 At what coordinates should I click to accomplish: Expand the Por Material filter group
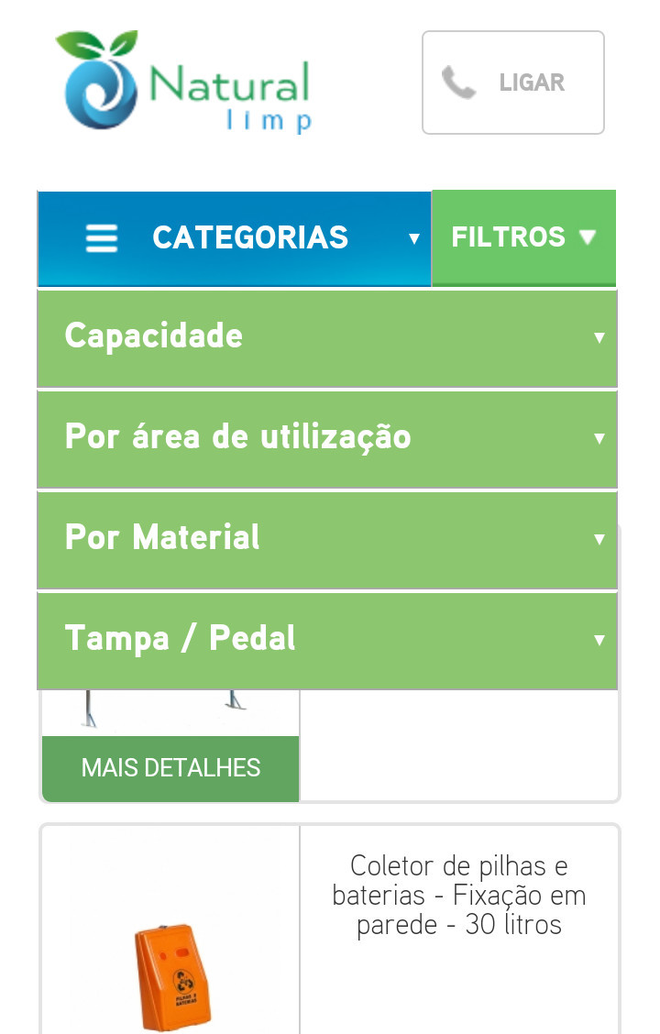coord(163,538)
